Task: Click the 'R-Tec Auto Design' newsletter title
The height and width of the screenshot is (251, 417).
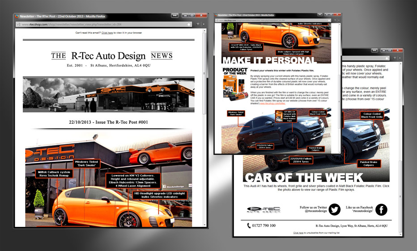Action: (109, 56)
